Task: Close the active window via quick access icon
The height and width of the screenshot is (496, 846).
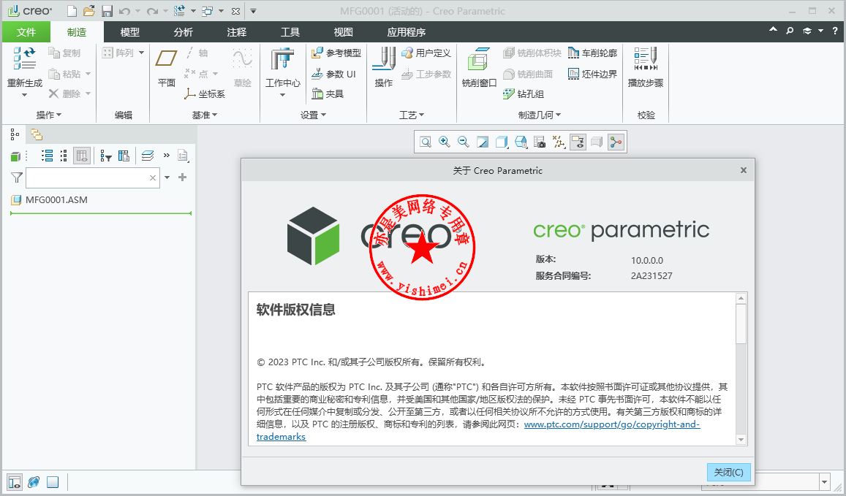Action: click(x=235, y=11)
